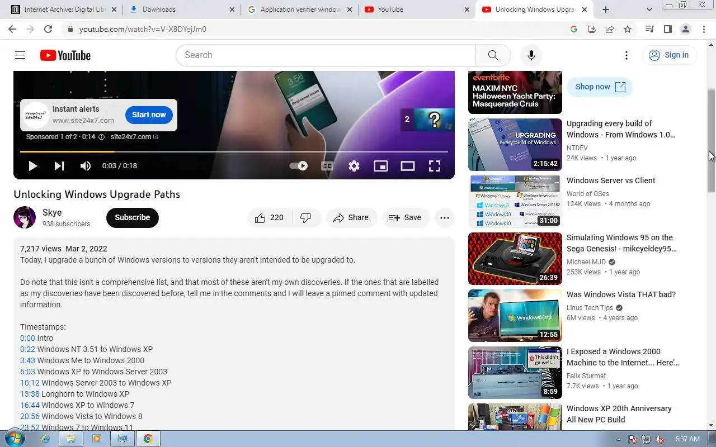Open the tab search dropdown chevron
This screenshot has width=716, height=447.
pyautogui.click(x=649, y=9)
